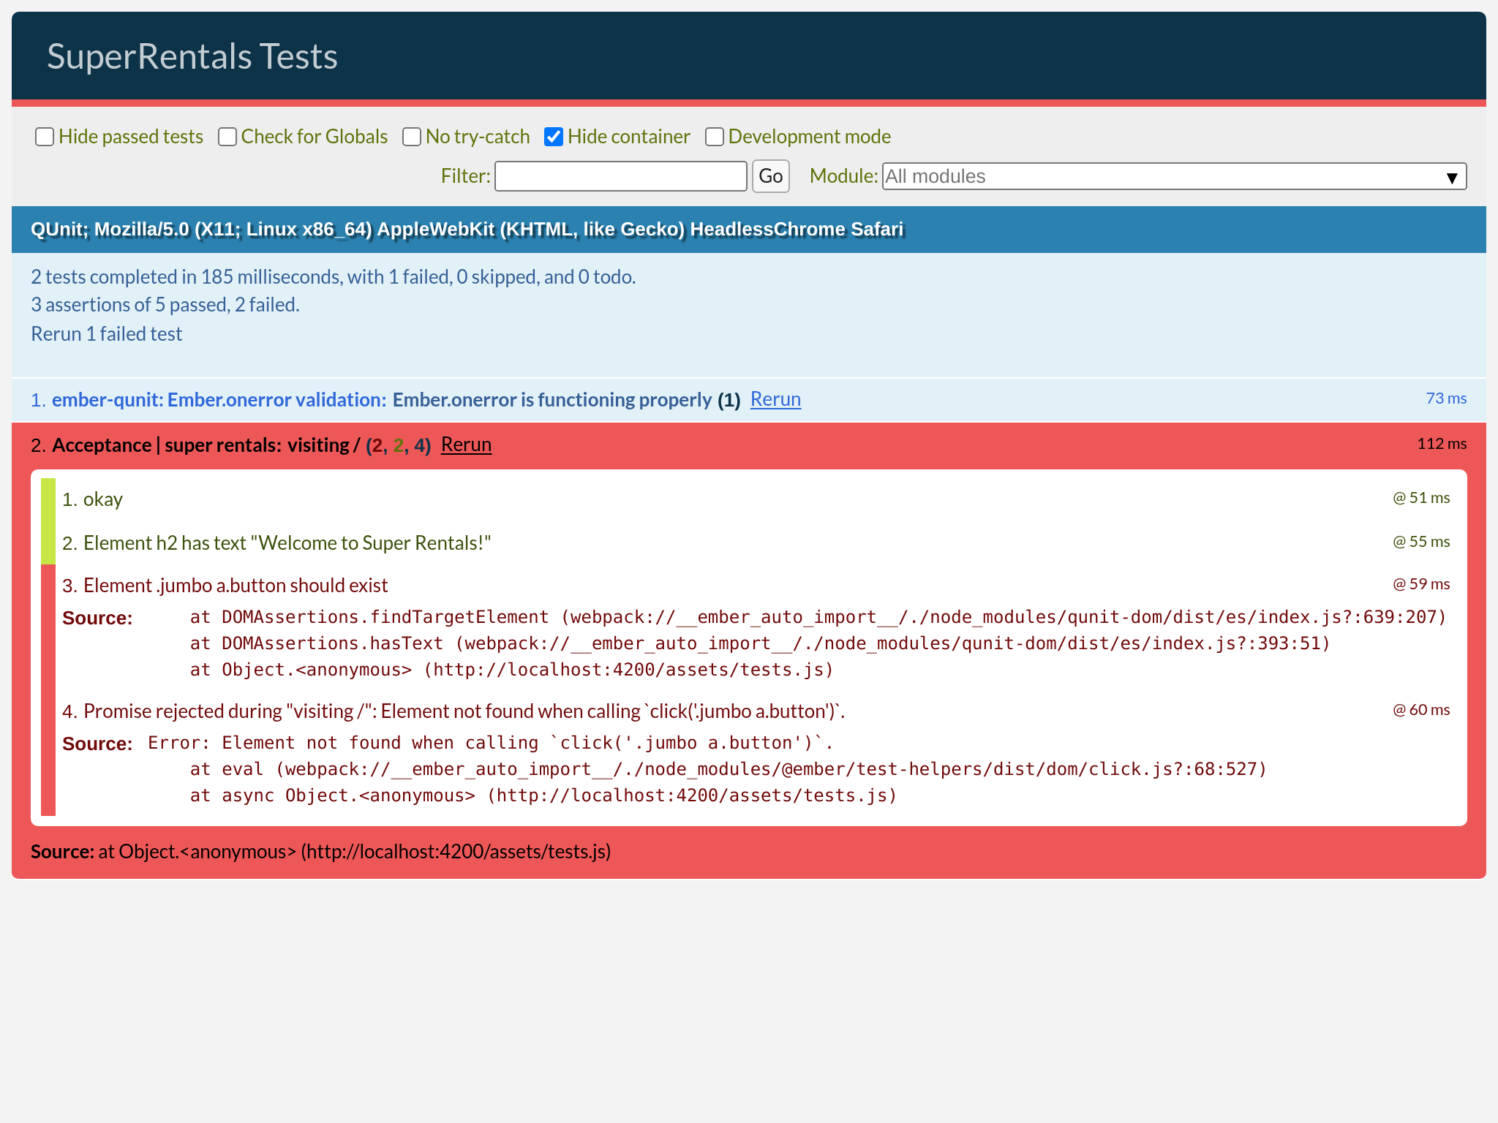
Task: Uncheck the Hide container option
Action: 554,137
